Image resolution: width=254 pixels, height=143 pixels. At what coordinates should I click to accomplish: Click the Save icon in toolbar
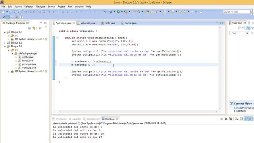point(11,12)
